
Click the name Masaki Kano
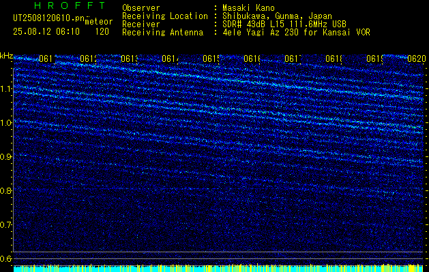pos(248,8)
